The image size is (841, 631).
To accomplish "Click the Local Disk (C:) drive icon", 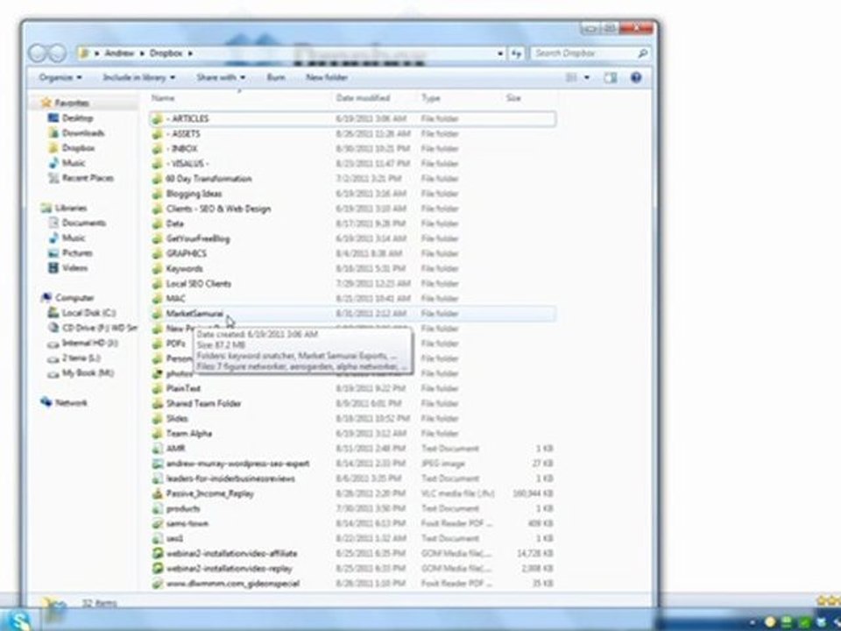I will click(x=53, y=312).
